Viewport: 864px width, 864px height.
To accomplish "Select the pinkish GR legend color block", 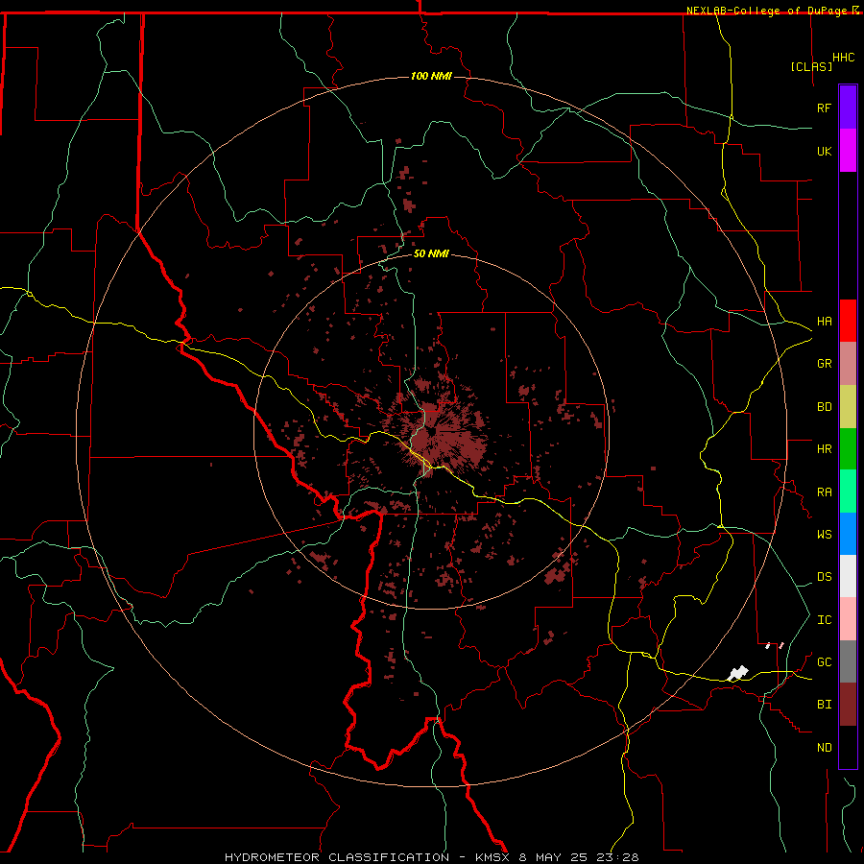I will coord(848,364).
